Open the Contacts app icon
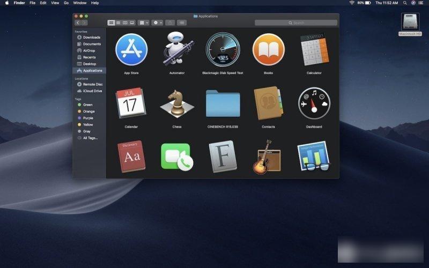 pyautogui.click(x=269, y=103)
